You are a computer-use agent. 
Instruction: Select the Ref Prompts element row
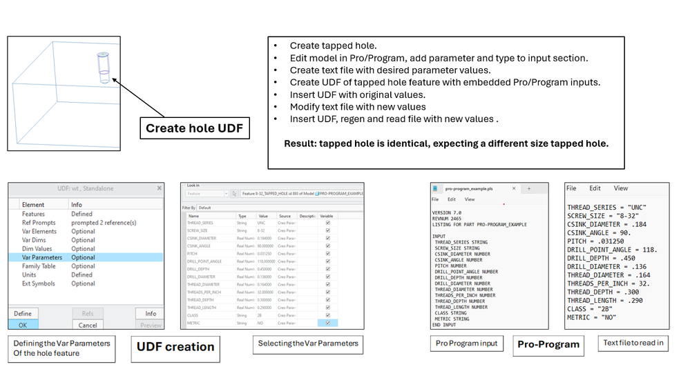click(x=86, y=223)
